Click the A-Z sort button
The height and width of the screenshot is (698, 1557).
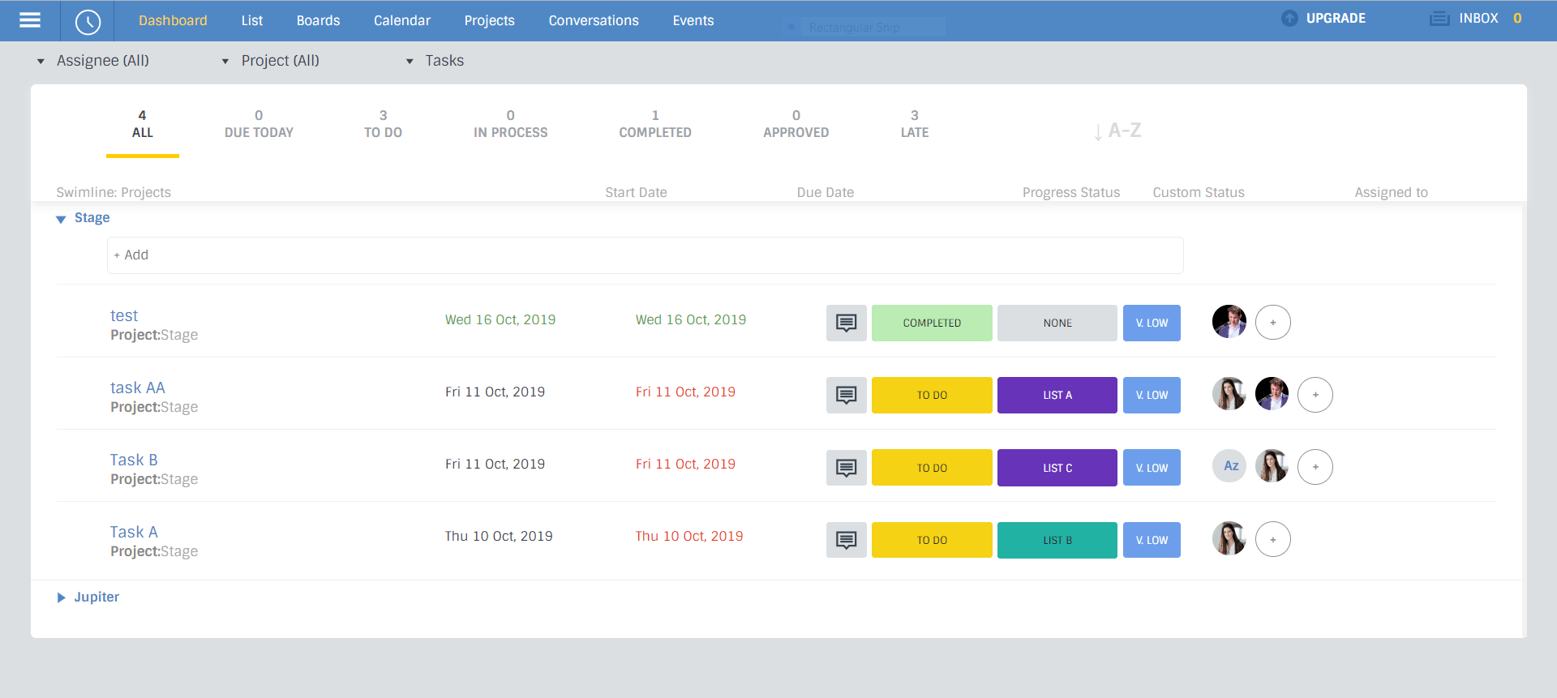pos(1117,131)
